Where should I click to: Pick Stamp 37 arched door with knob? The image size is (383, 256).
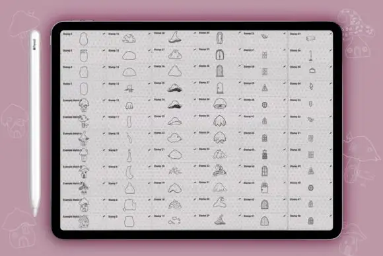220,87
